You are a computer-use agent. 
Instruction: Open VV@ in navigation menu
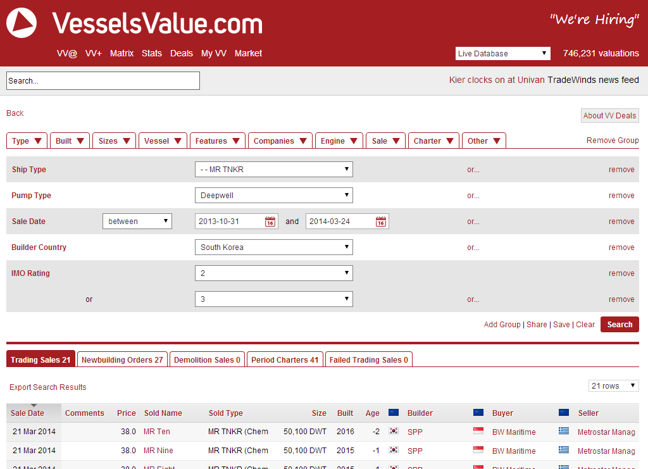pos(67,53)
